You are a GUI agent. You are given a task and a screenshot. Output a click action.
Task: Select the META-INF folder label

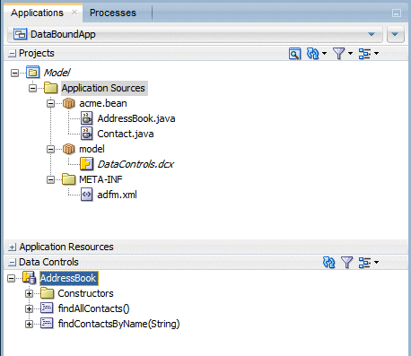[101, 179]
